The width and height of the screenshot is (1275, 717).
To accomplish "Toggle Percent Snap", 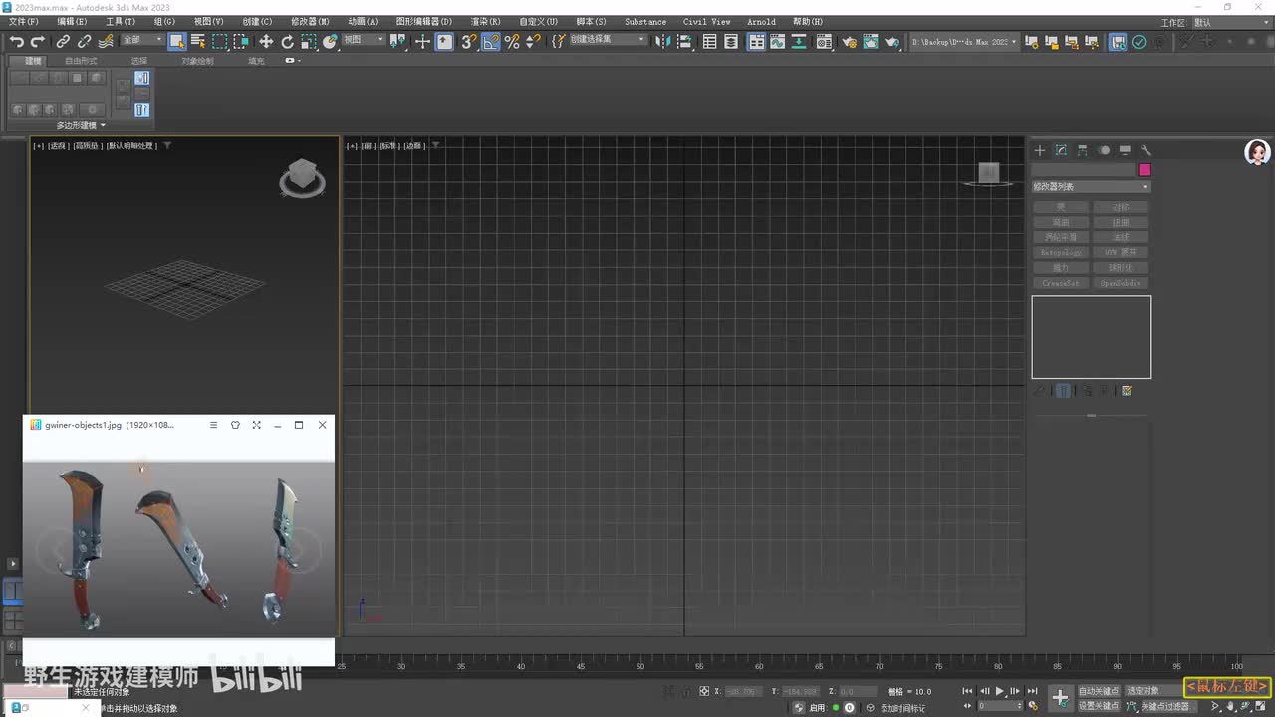I will [512, 41].
